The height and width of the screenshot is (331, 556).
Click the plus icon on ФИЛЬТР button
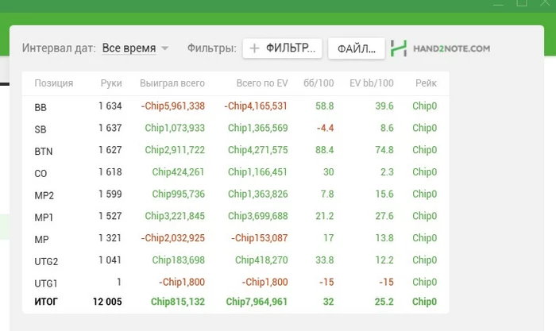tap(254, 48)
